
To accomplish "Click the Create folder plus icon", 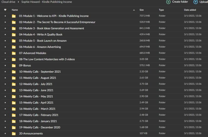I will pyautogui.click(x=168, y=2).
